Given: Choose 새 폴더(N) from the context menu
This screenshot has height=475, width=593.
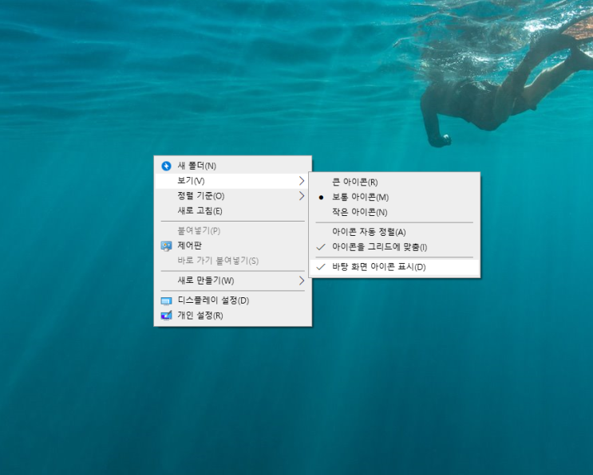Looking at the screenshot, I should click(x=233, y=166).
